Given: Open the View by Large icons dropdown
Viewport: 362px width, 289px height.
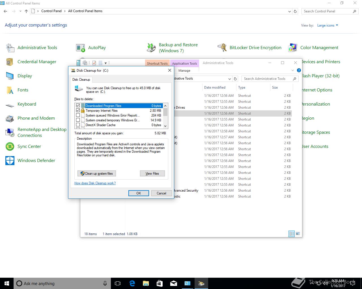Looking at the screenshot, I should [x=327, y=25].
